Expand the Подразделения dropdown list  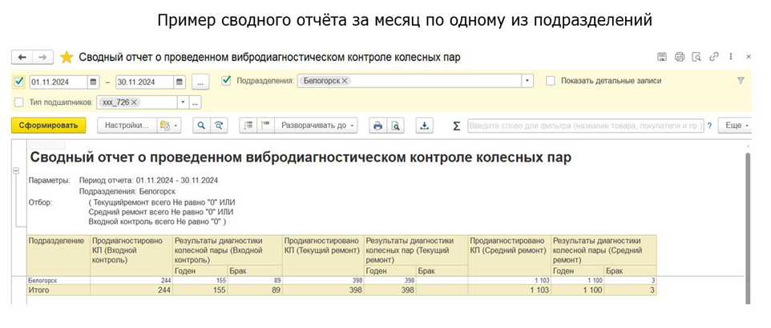click(x=527, y=81)
